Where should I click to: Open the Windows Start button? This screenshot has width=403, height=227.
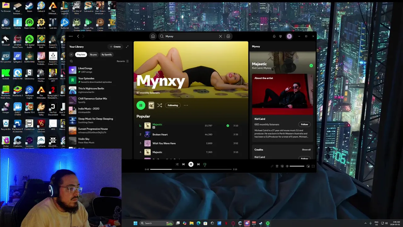[x=135, y=223]
